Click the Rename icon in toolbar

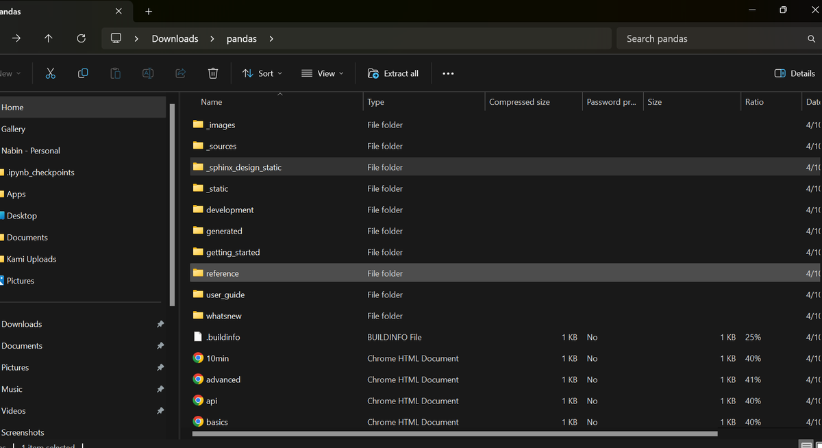click(x=148, y=73)
